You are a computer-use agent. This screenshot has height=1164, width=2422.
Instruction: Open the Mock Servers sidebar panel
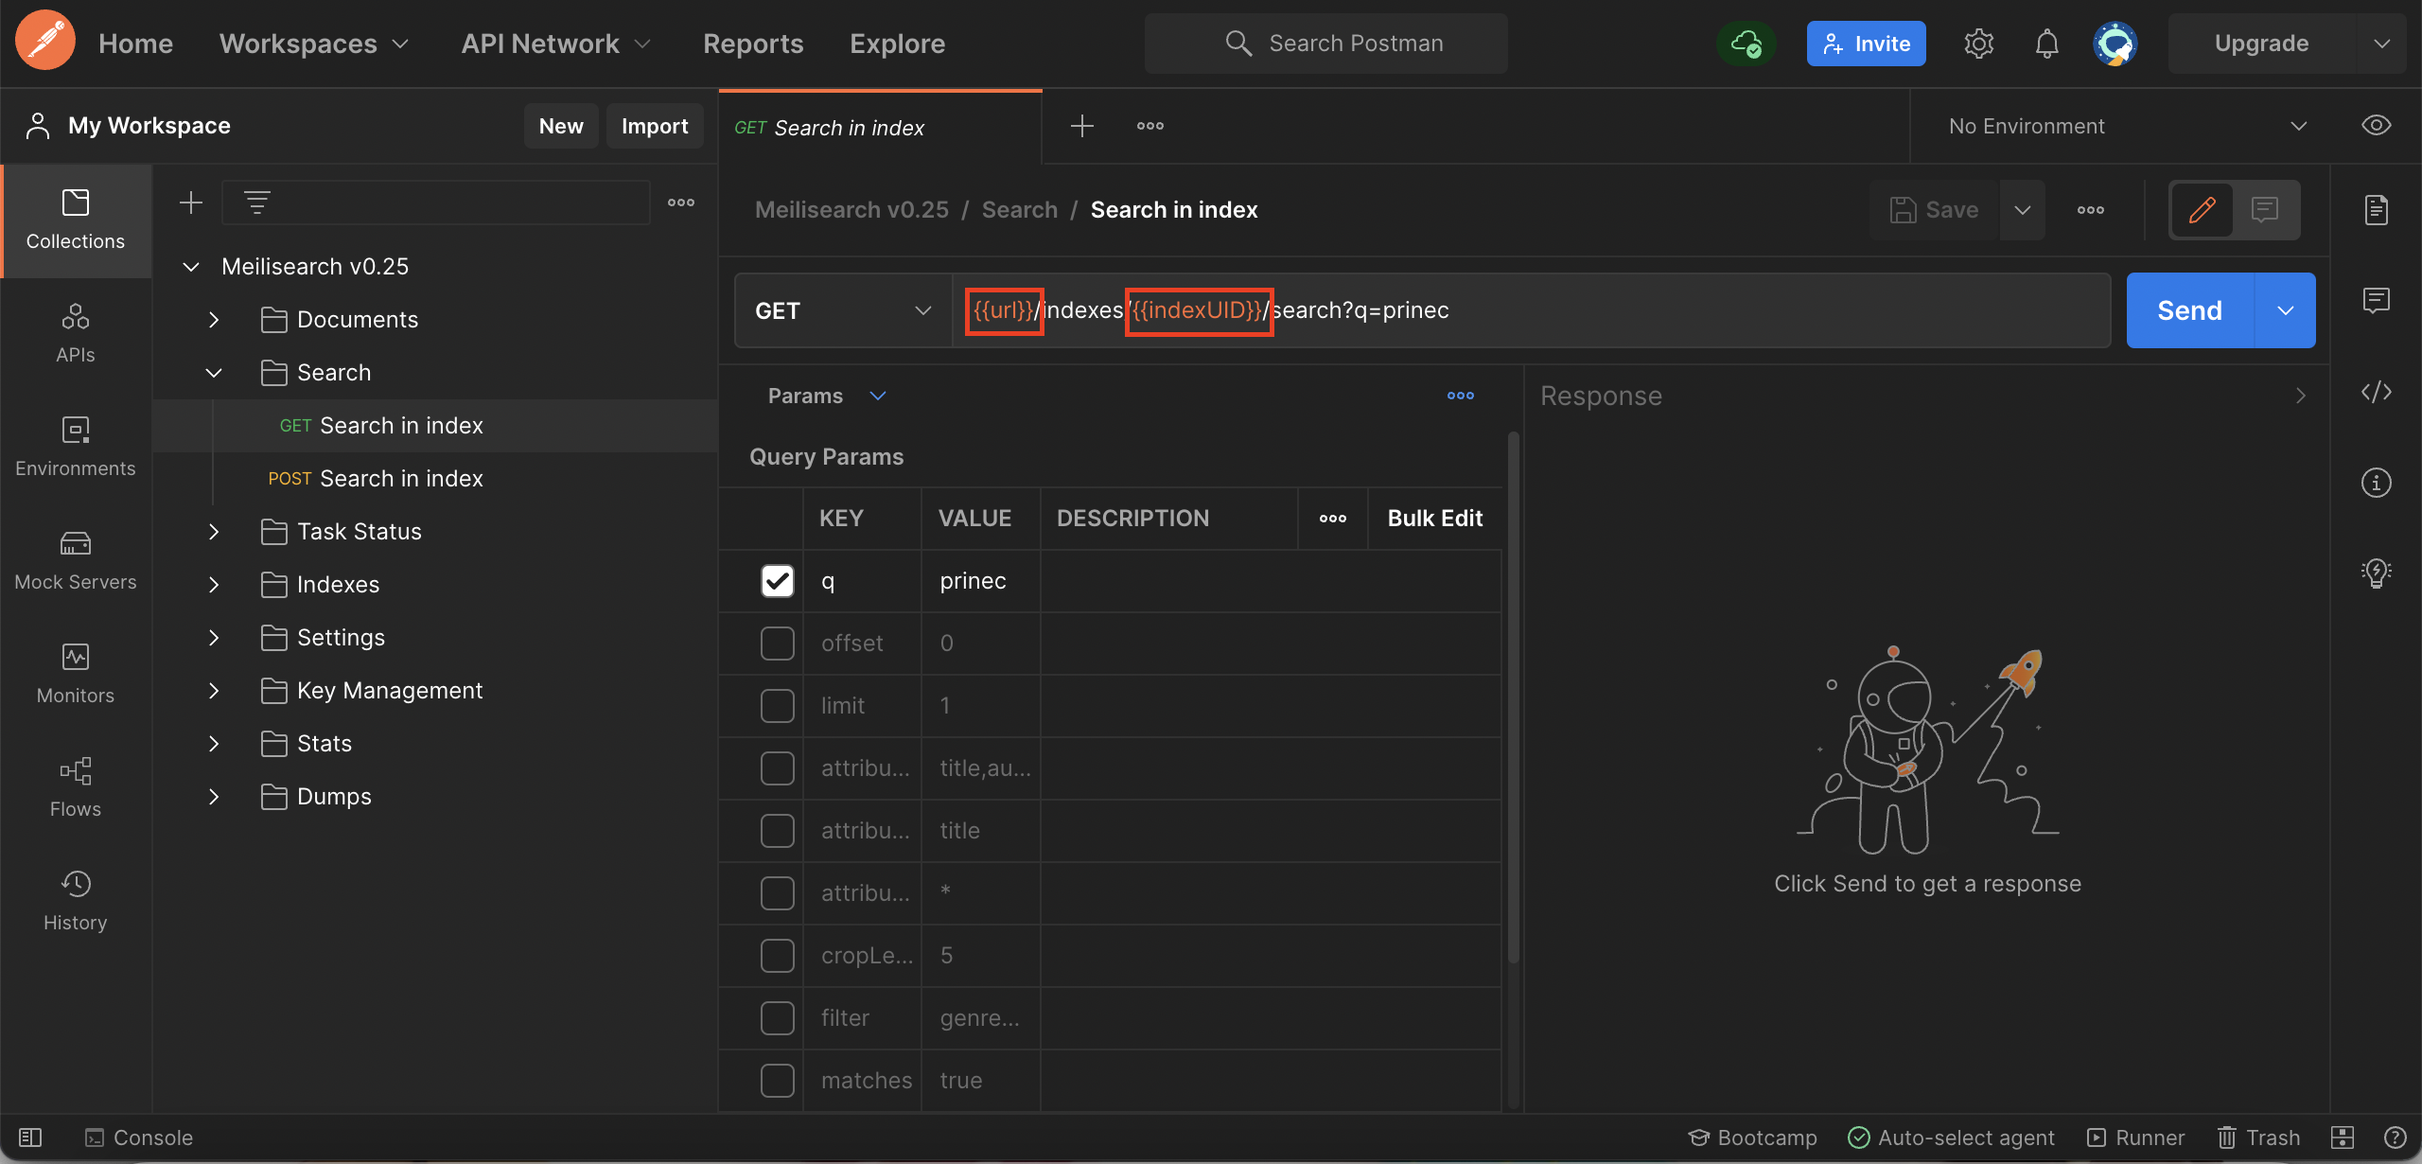76,560
